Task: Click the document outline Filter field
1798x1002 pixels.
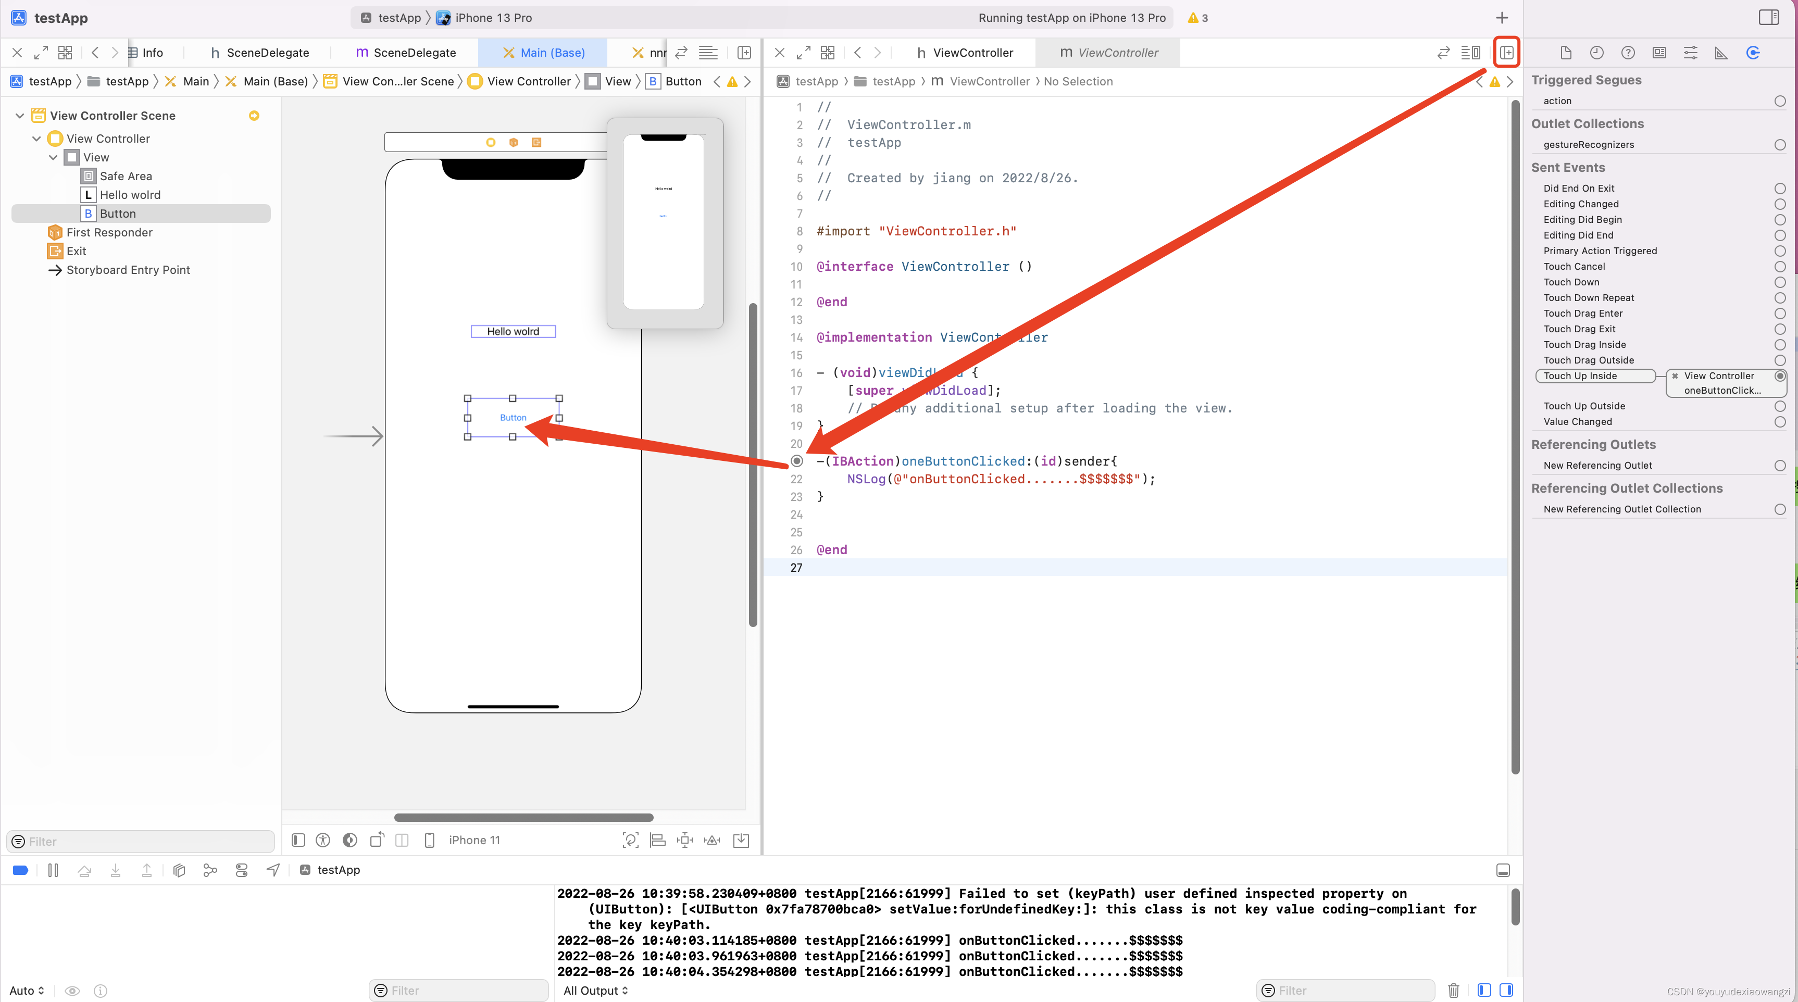Action: (x=140, y=842)
